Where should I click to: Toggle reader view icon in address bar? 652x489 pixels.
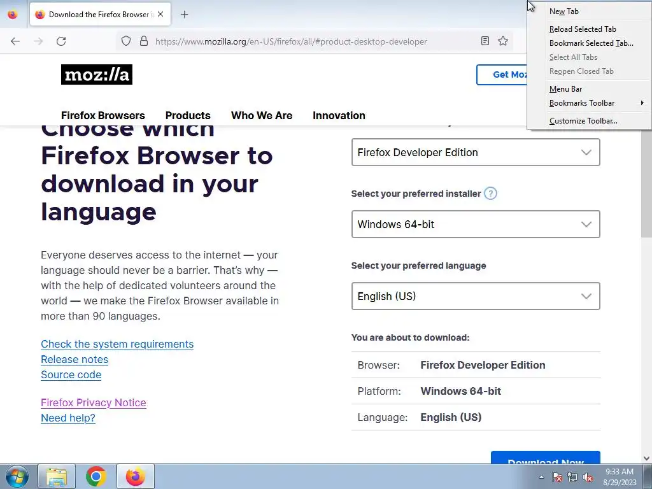point(485,41)
